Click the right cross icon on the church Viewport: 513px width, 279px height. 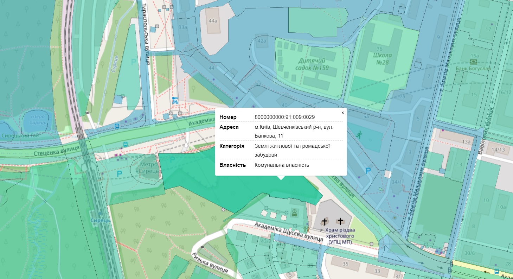pos(340,221)
